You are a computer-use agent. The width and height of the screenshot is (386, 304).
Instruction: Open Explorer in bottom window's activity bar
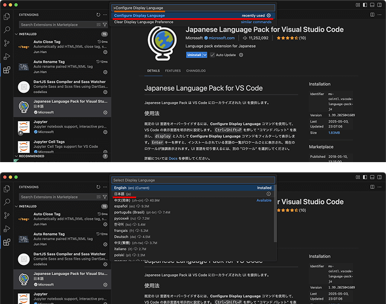pos(7,189)
